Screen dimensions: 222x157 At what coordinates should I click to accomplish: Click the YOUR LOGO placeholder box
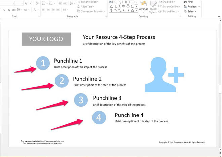[x=46, y=39]
